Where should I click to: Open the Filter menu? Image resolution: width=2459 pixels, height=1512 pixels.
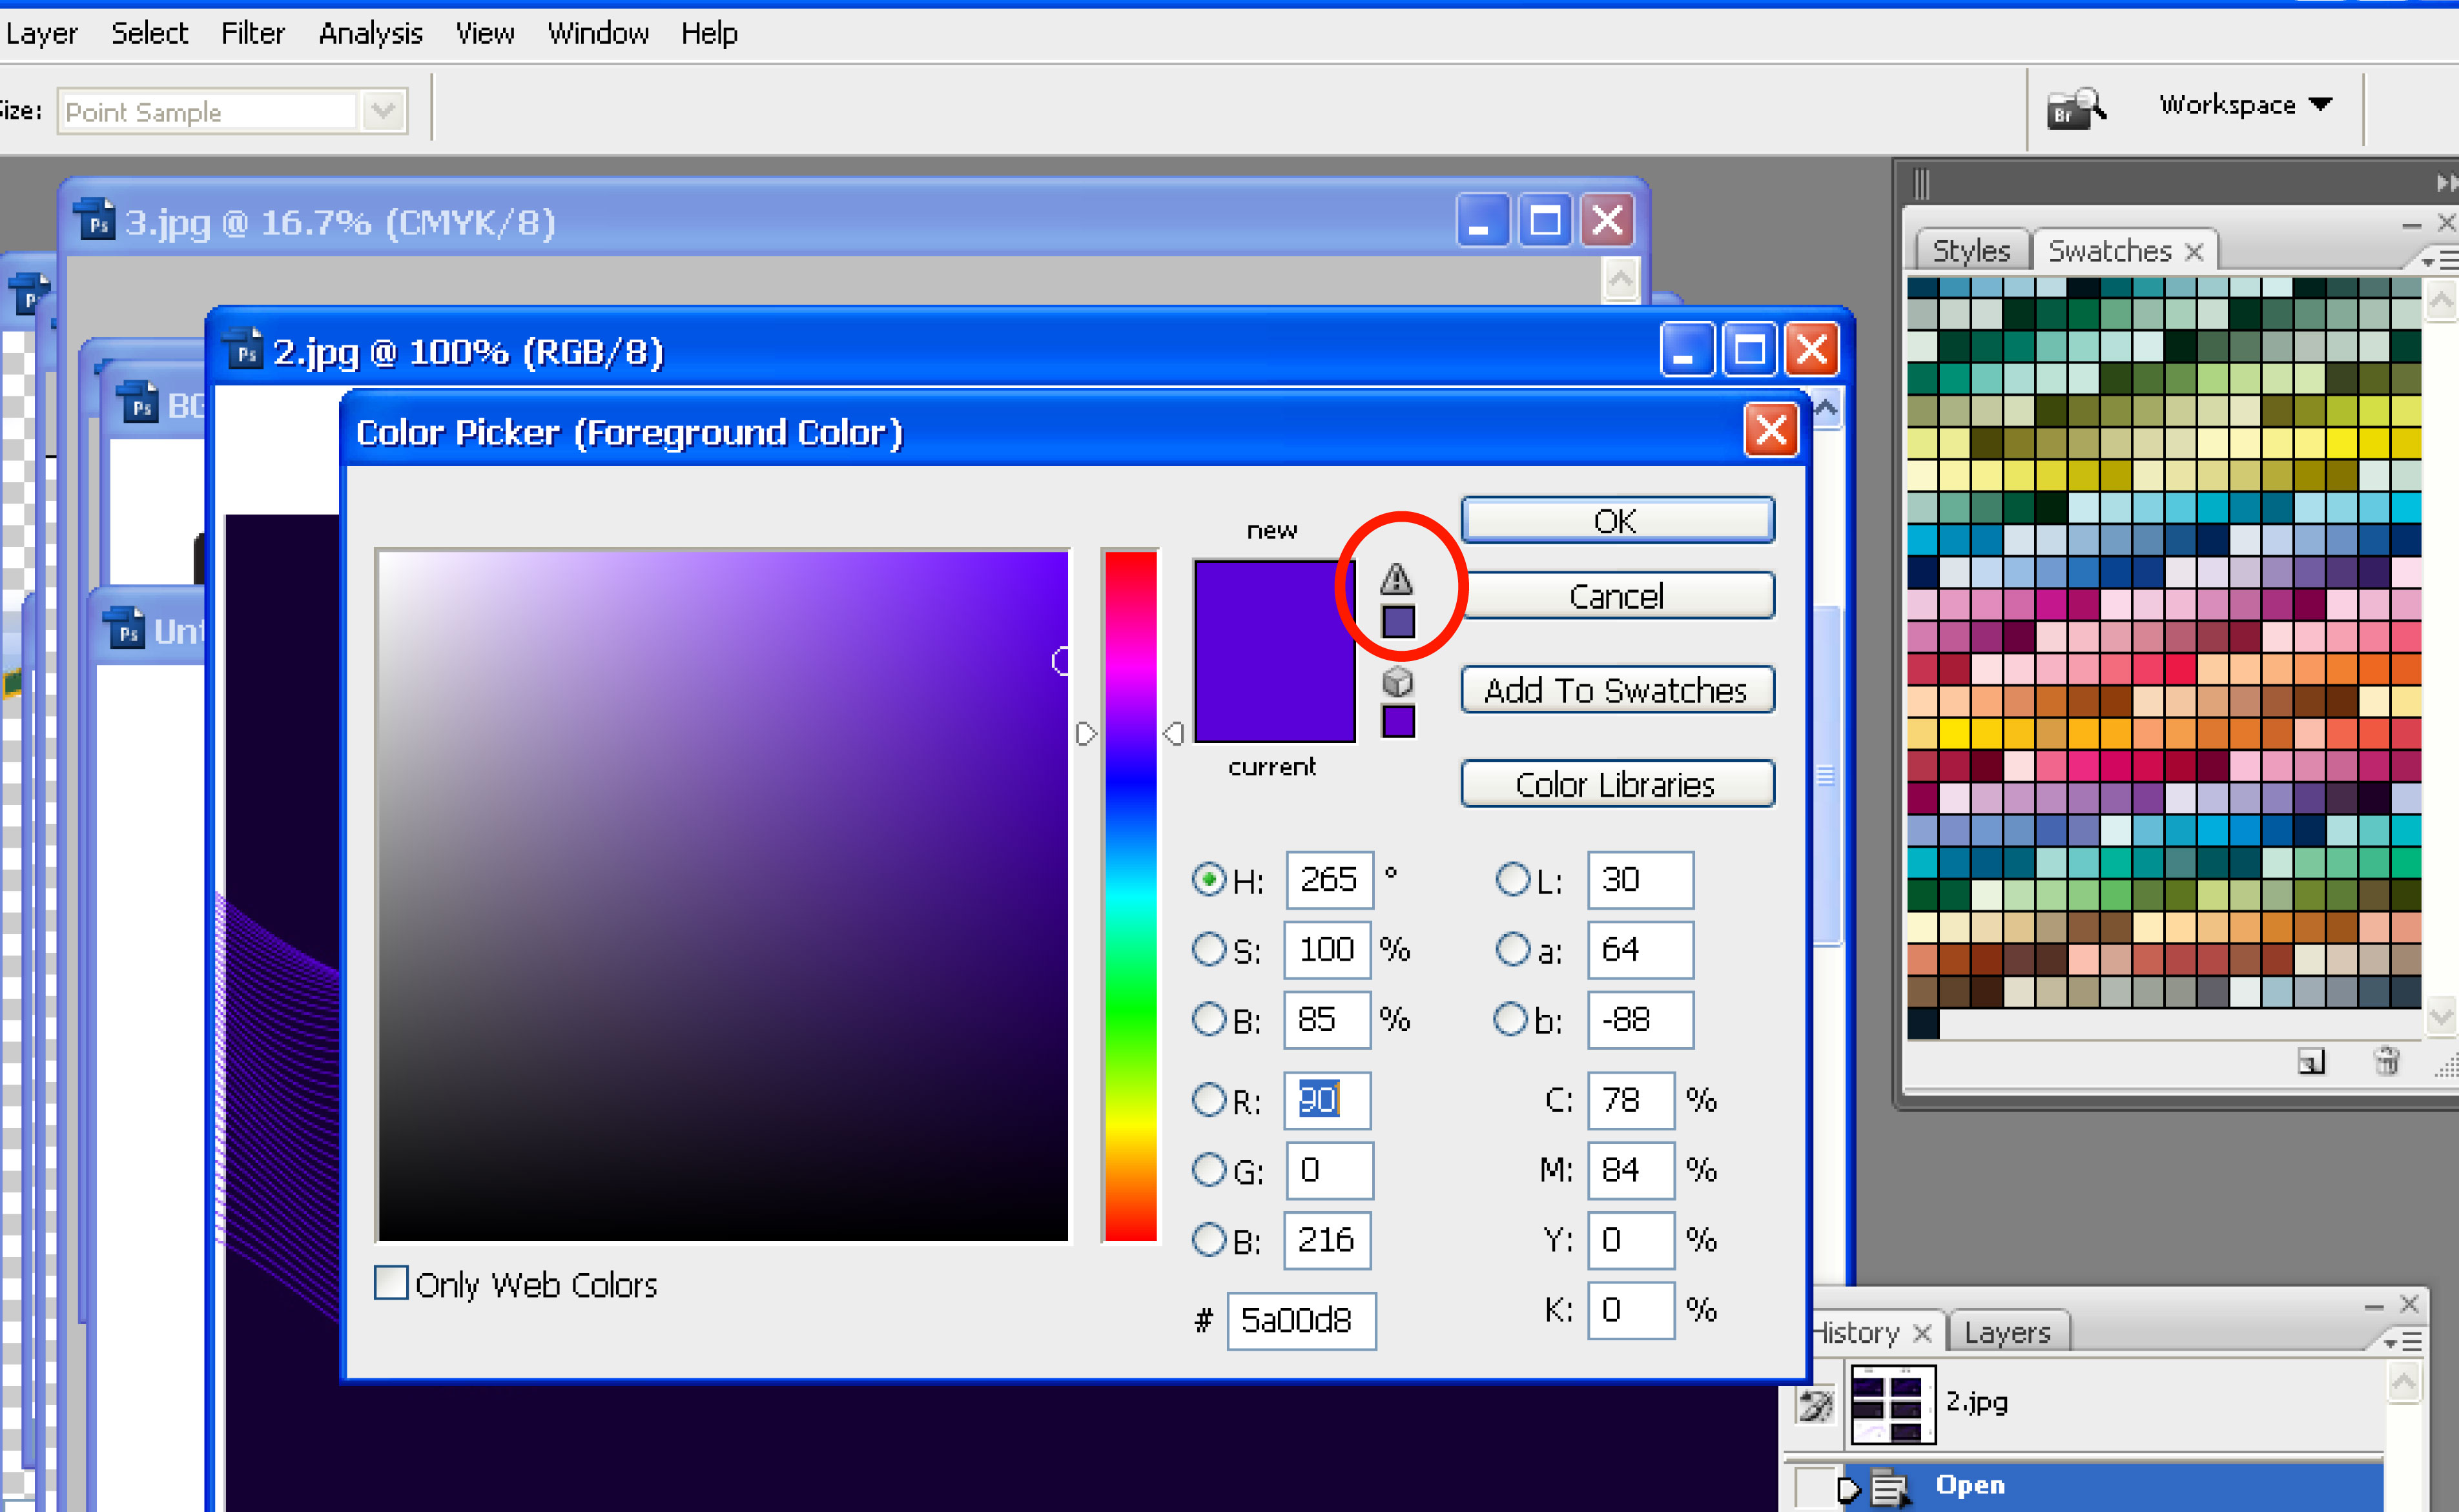pyautogui.click(x=252, y=33)
